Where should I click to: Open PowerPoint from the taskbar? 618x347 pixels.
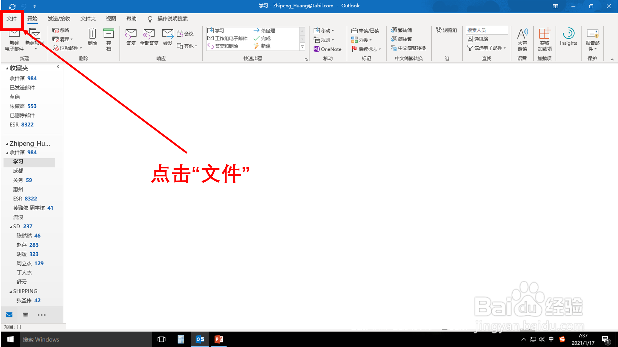point(219,339)
